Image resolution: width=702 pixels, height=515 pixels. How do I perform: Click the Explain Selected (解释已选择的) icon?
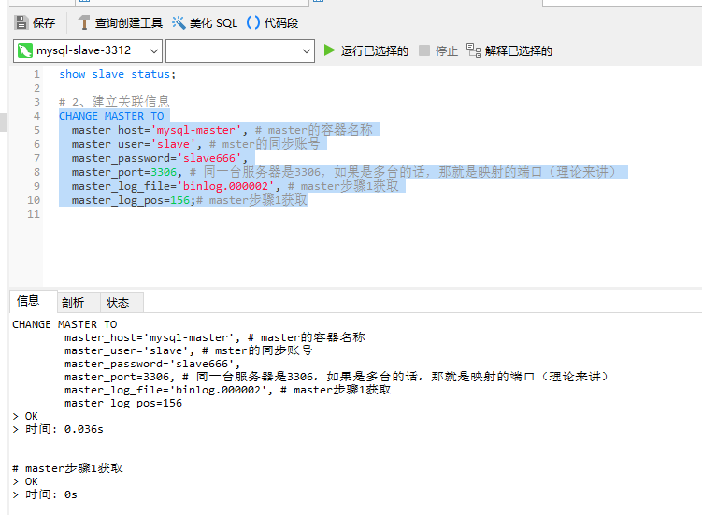tap(473, 50)
